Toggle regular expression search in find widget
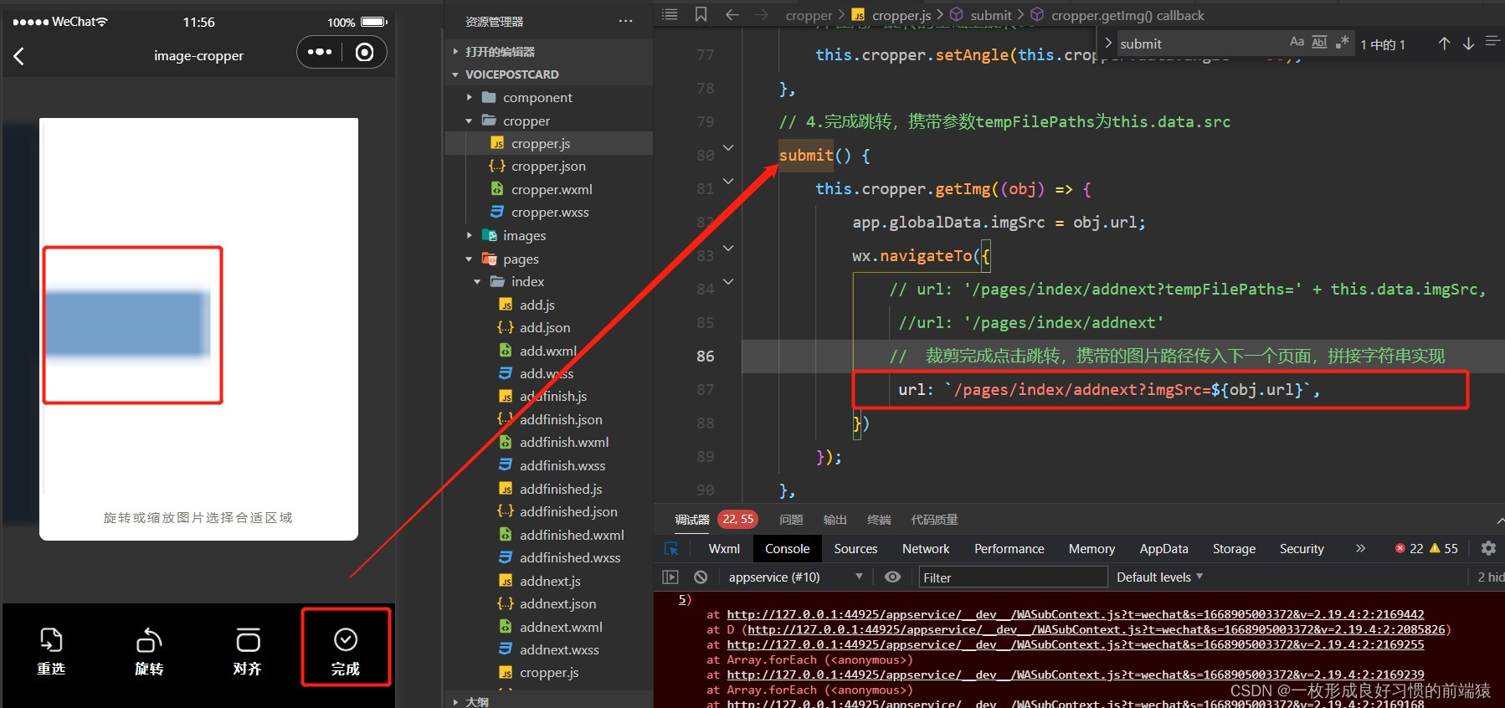1505x708 pixels. pyautogui.click(x=1342, y=42)
